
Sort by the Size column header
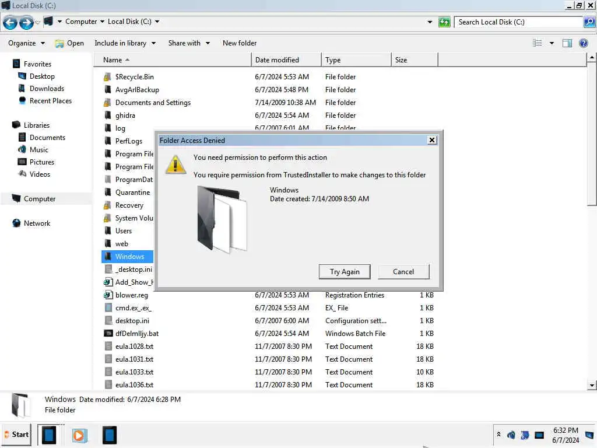pyautogui.click(x=415, y=60)
